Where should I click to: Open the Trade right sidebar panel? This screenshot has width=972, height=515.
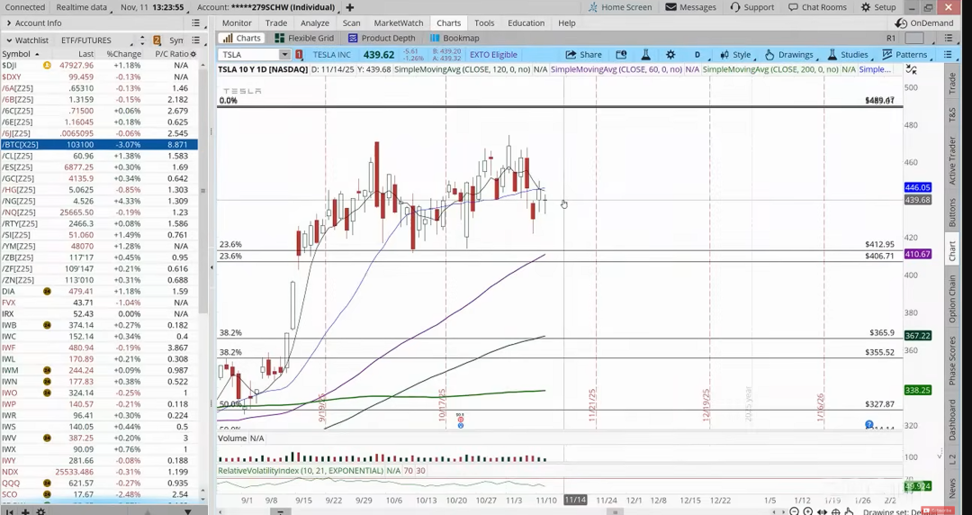952,83
